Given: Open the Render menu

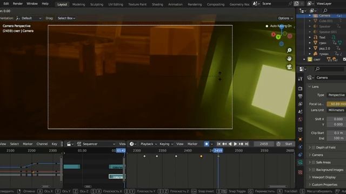Looking at the screenshot, I should 18,4.
